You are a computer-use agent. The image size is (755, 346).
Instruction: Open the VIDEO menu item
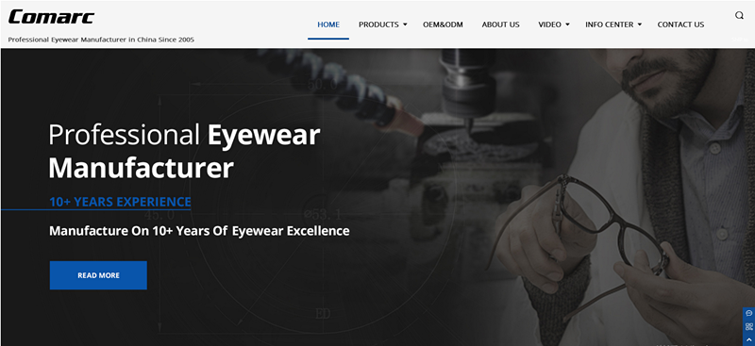(x=549, y=25)
